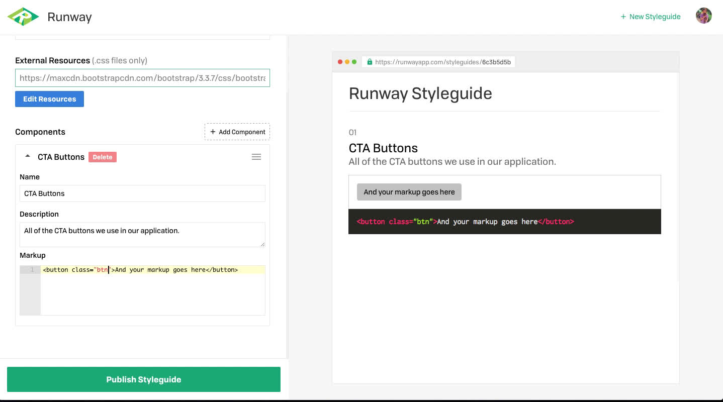The width and height of the screenshot is (723, 402).
Task: Click the hamburger drag handle on CTA Buttons
Action: click(x=256, y=157)
